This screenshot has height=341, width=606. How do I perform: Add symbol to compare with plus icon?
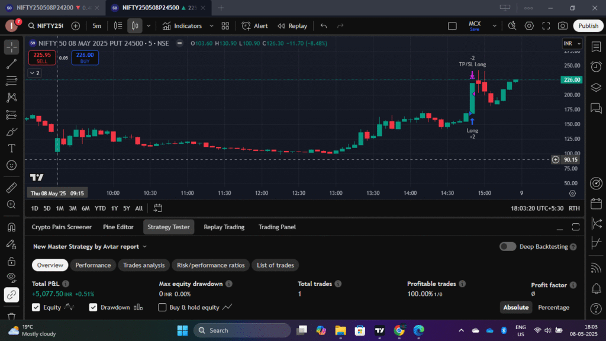76,26
